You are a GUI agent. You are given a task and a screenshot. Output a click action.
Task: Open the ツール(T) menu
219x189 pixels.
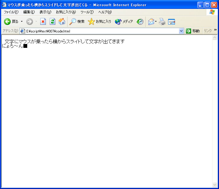(x=87, y=12)
